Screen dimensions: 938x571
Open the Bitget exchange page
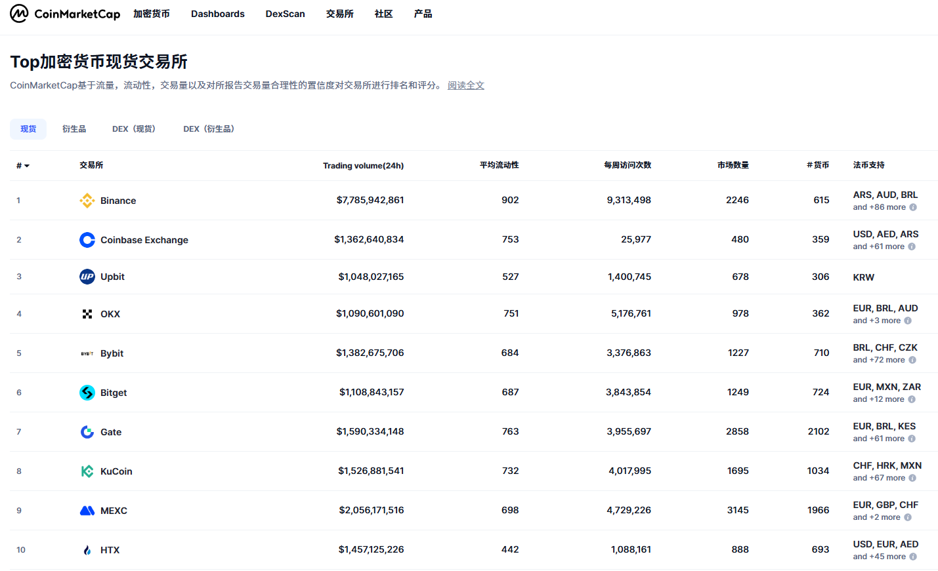pos(114,393)
